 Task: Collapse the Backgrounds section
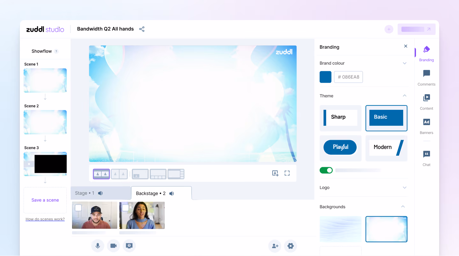(403, 207)
